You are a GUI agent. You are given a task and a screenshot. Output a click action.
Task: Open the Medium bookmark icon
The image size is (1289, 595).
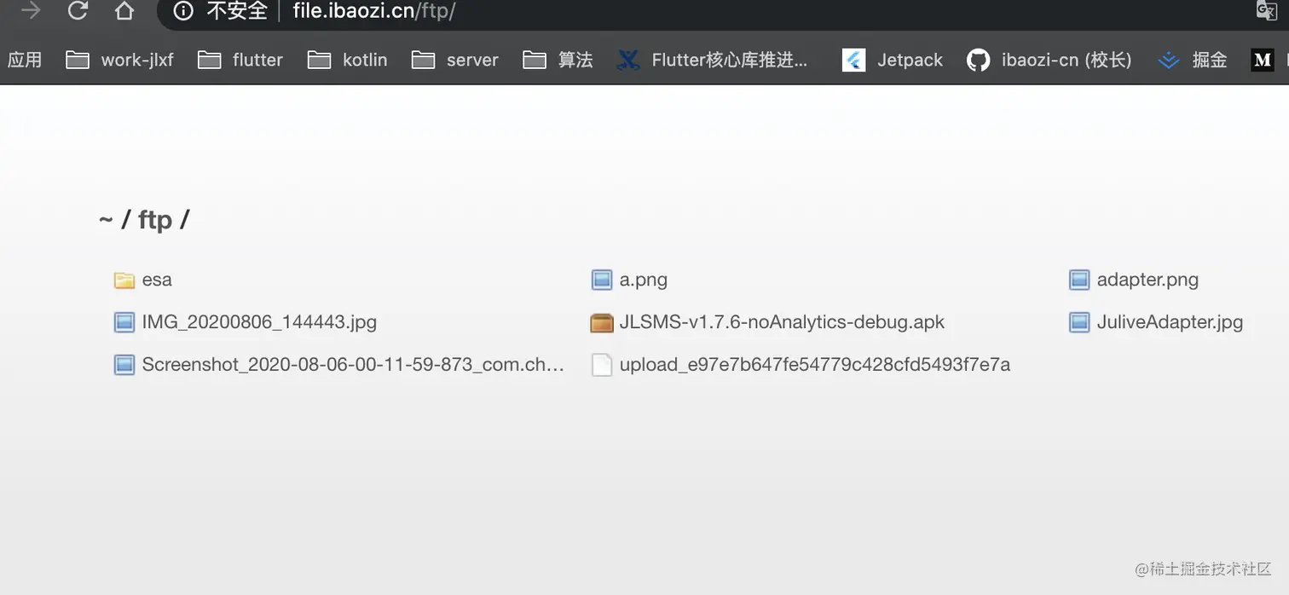coord(1262,60)
